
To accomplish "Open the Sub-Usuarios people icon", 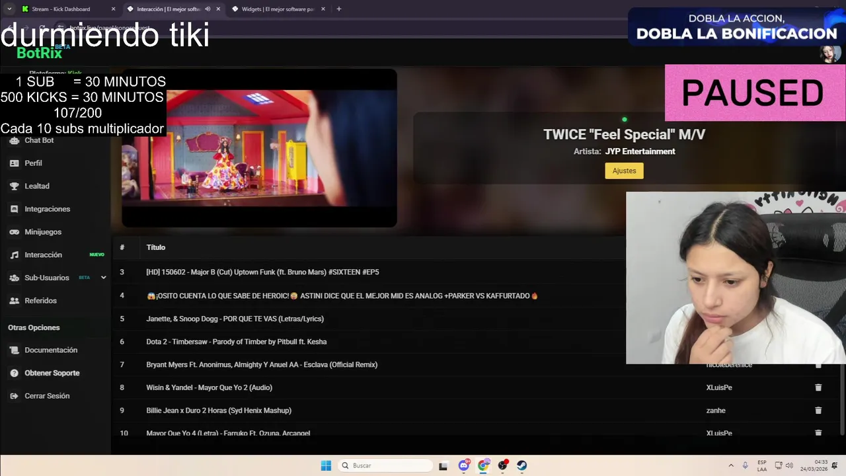I will 14,278.
